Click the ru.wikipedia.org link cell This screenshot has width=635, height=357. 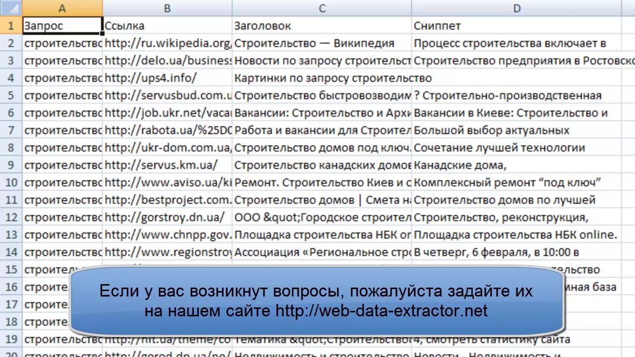(168, 43)
